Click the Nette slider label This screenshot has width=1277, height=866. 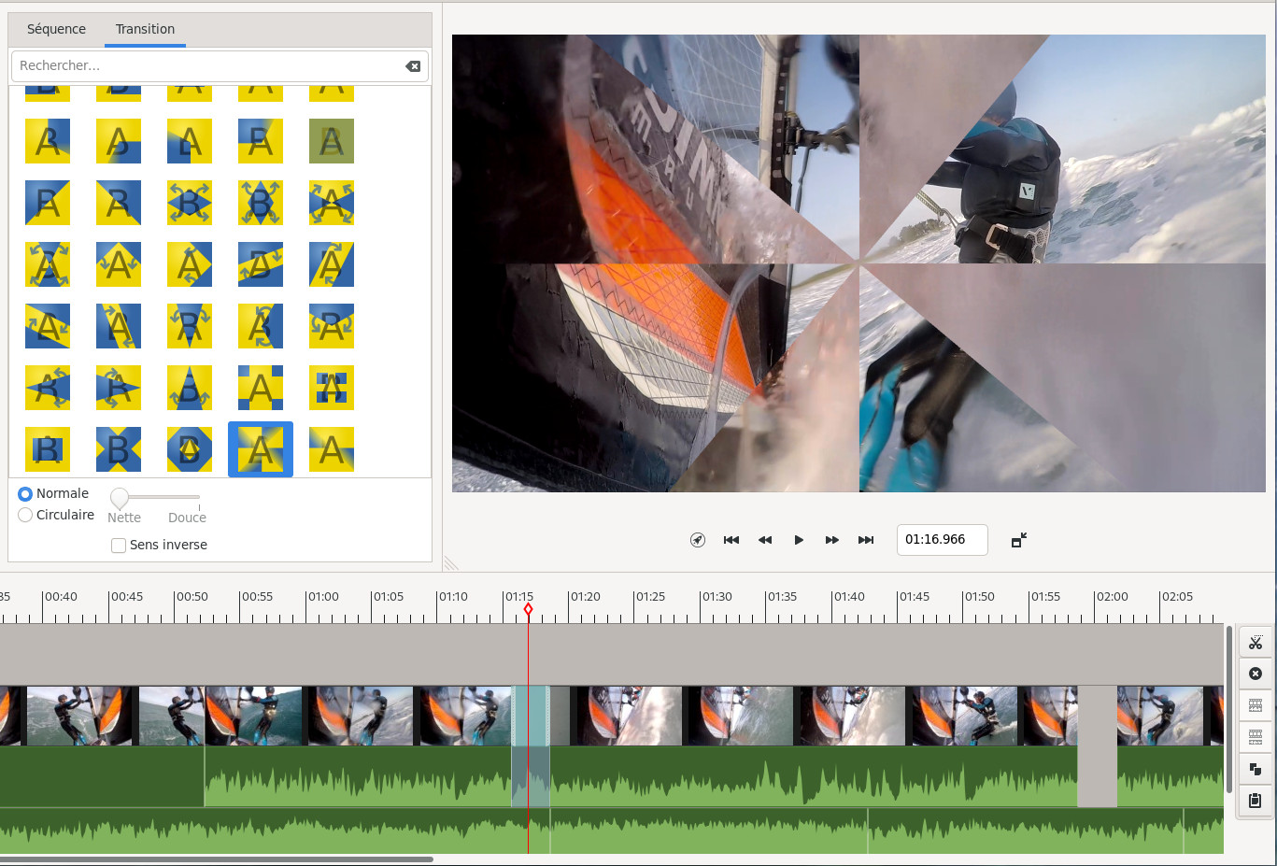coord(124,518)
